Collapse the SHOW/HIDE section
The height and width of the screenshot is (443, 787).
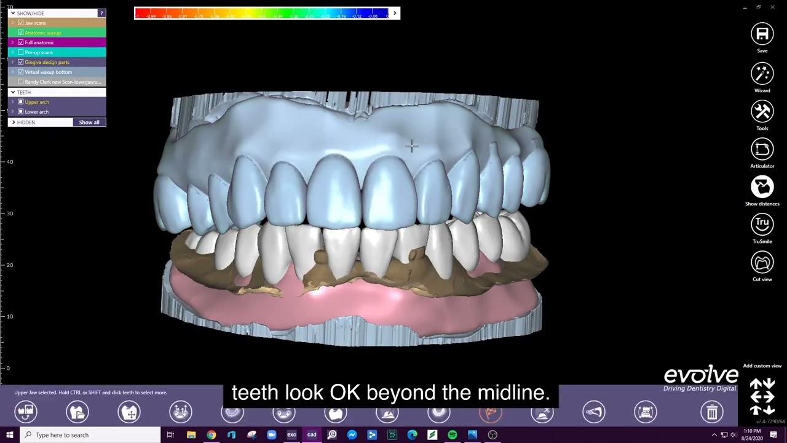click(13, 13)
